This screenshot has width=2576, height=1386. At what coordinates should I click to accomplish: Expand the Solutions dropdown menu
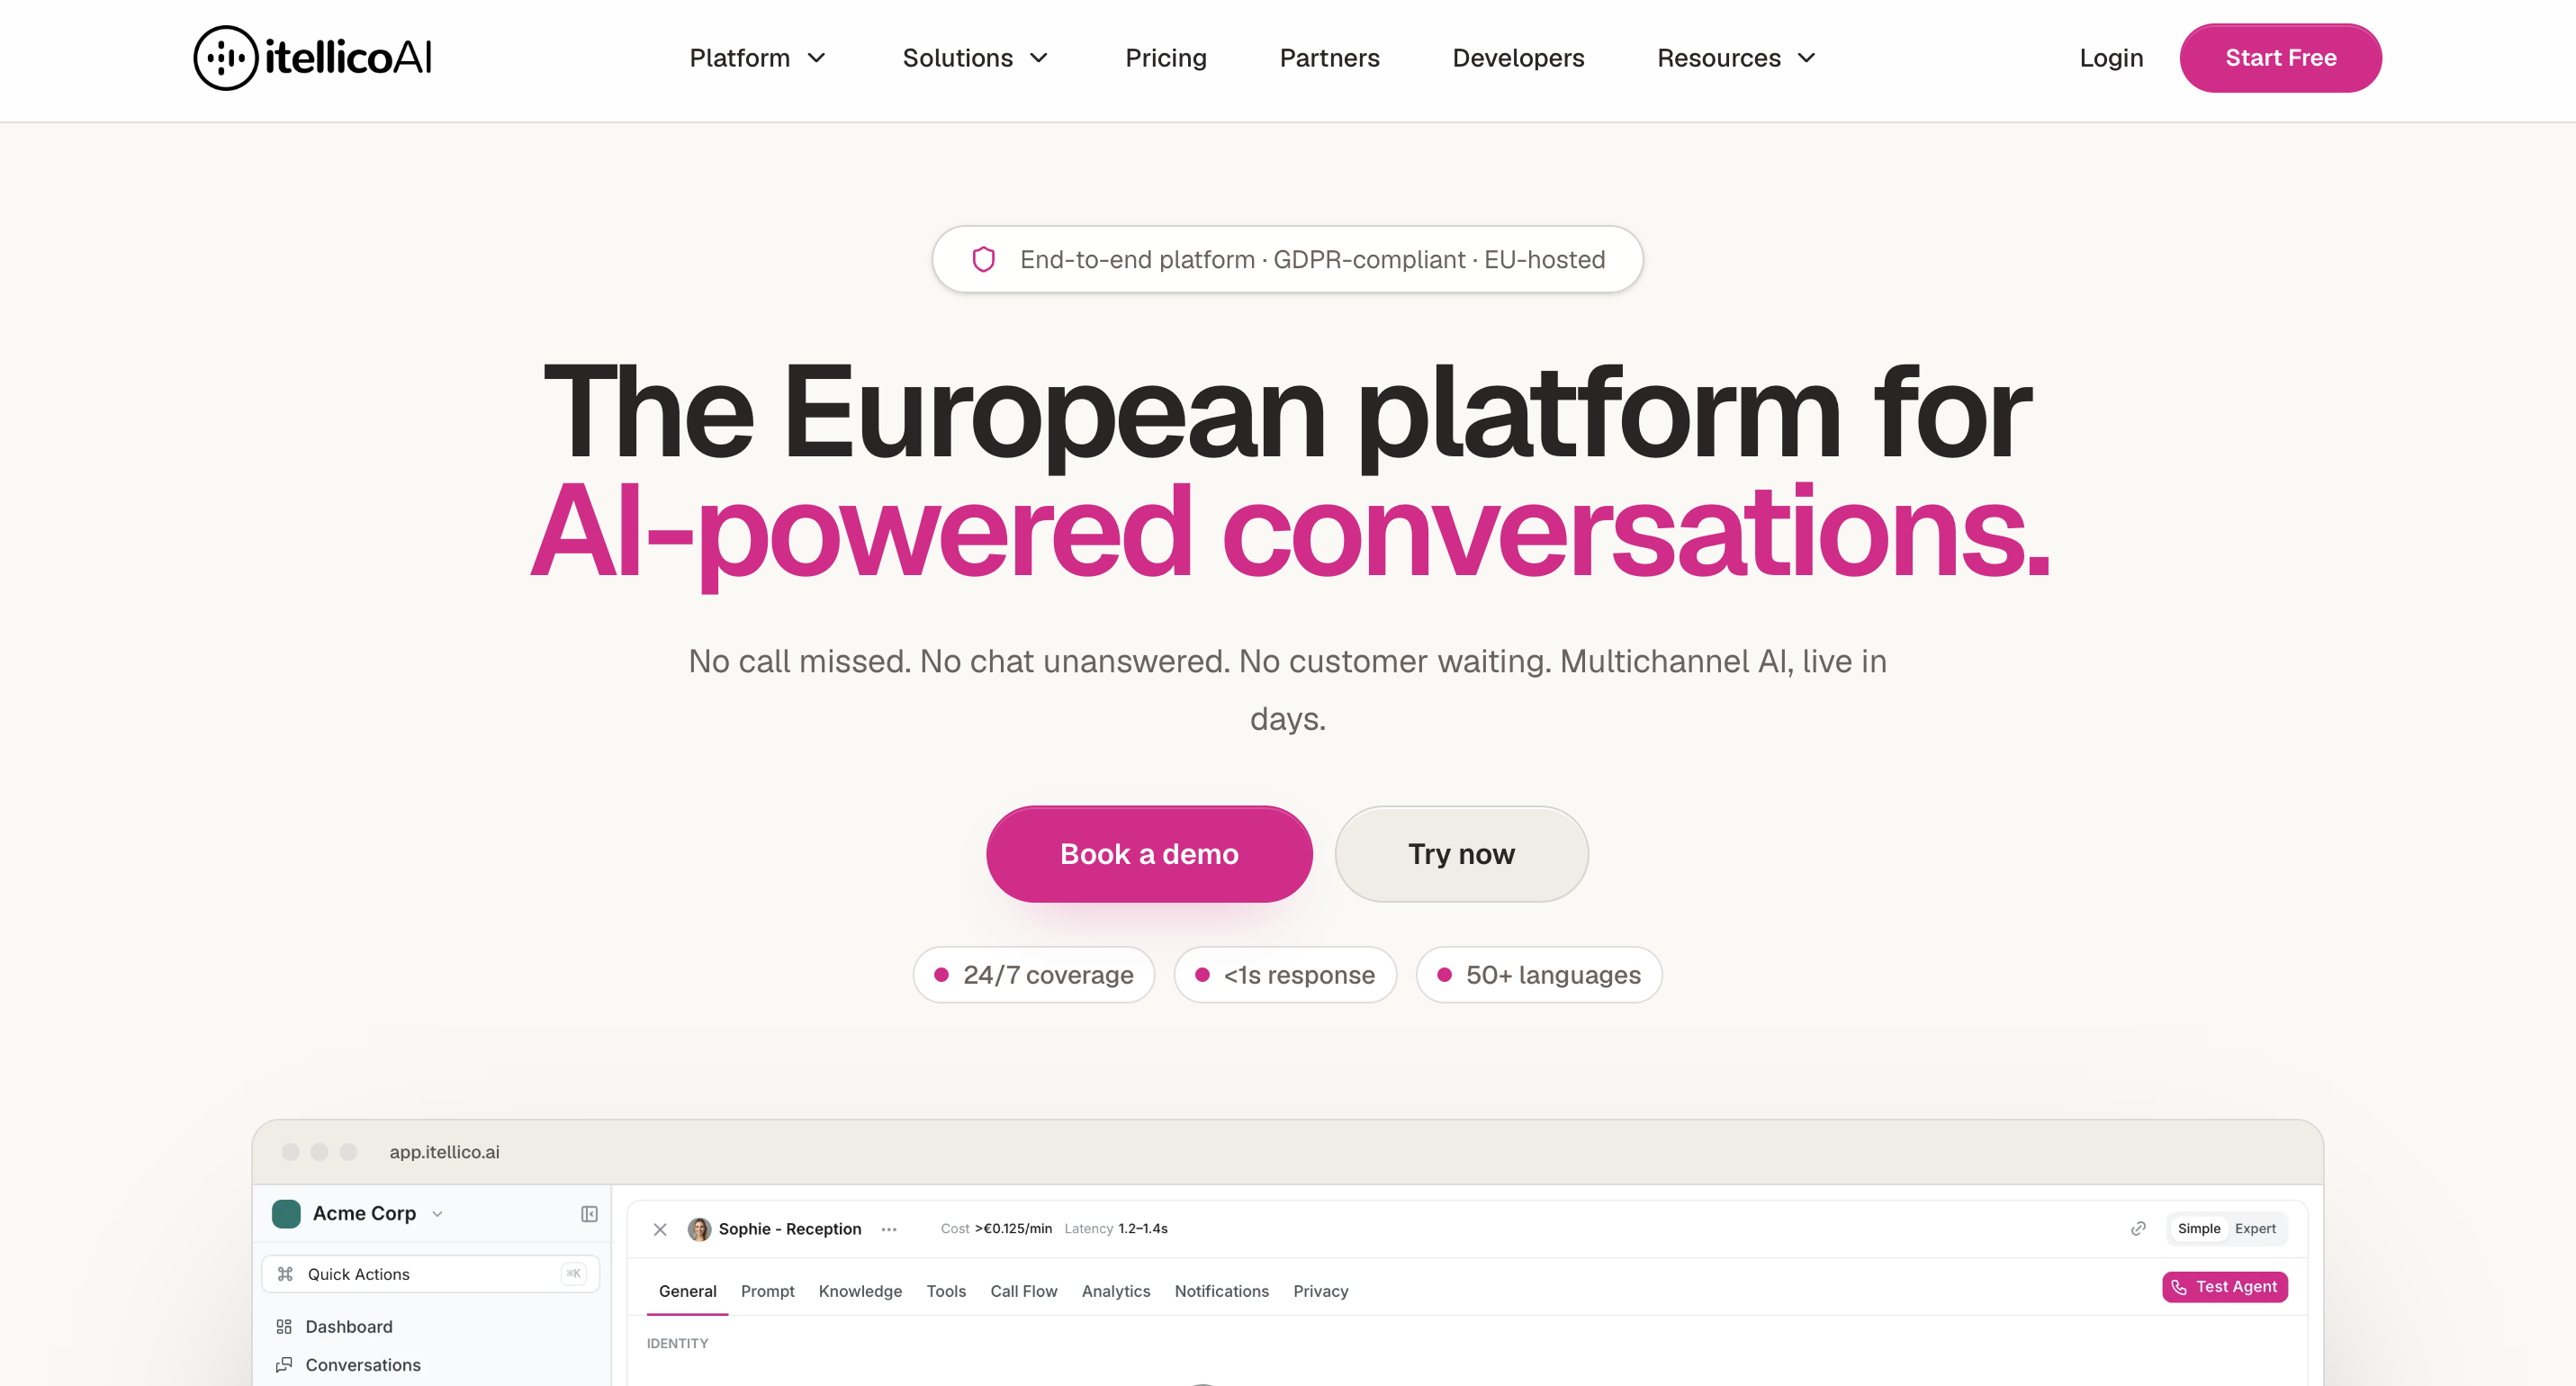pyautogui.click(x=975, y=58)
